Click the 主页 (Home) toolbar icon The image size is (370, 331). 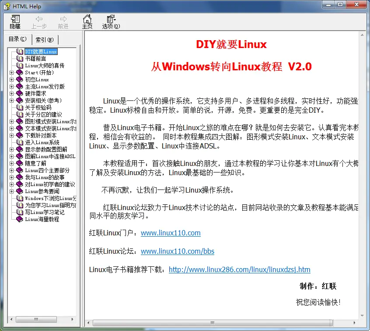click(x=87, y=19)
